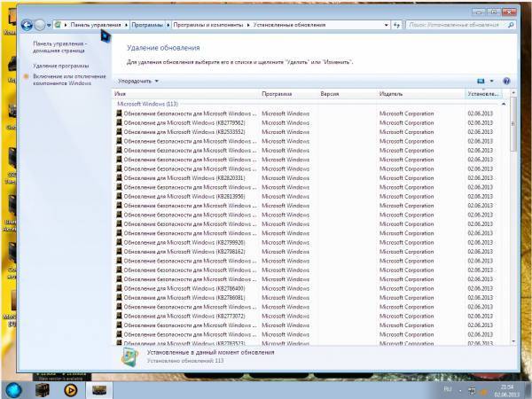Open 'Панель управления - домашняя страница' link
Viewport: 532px width, 399px height.
click(x=59, y=47)
